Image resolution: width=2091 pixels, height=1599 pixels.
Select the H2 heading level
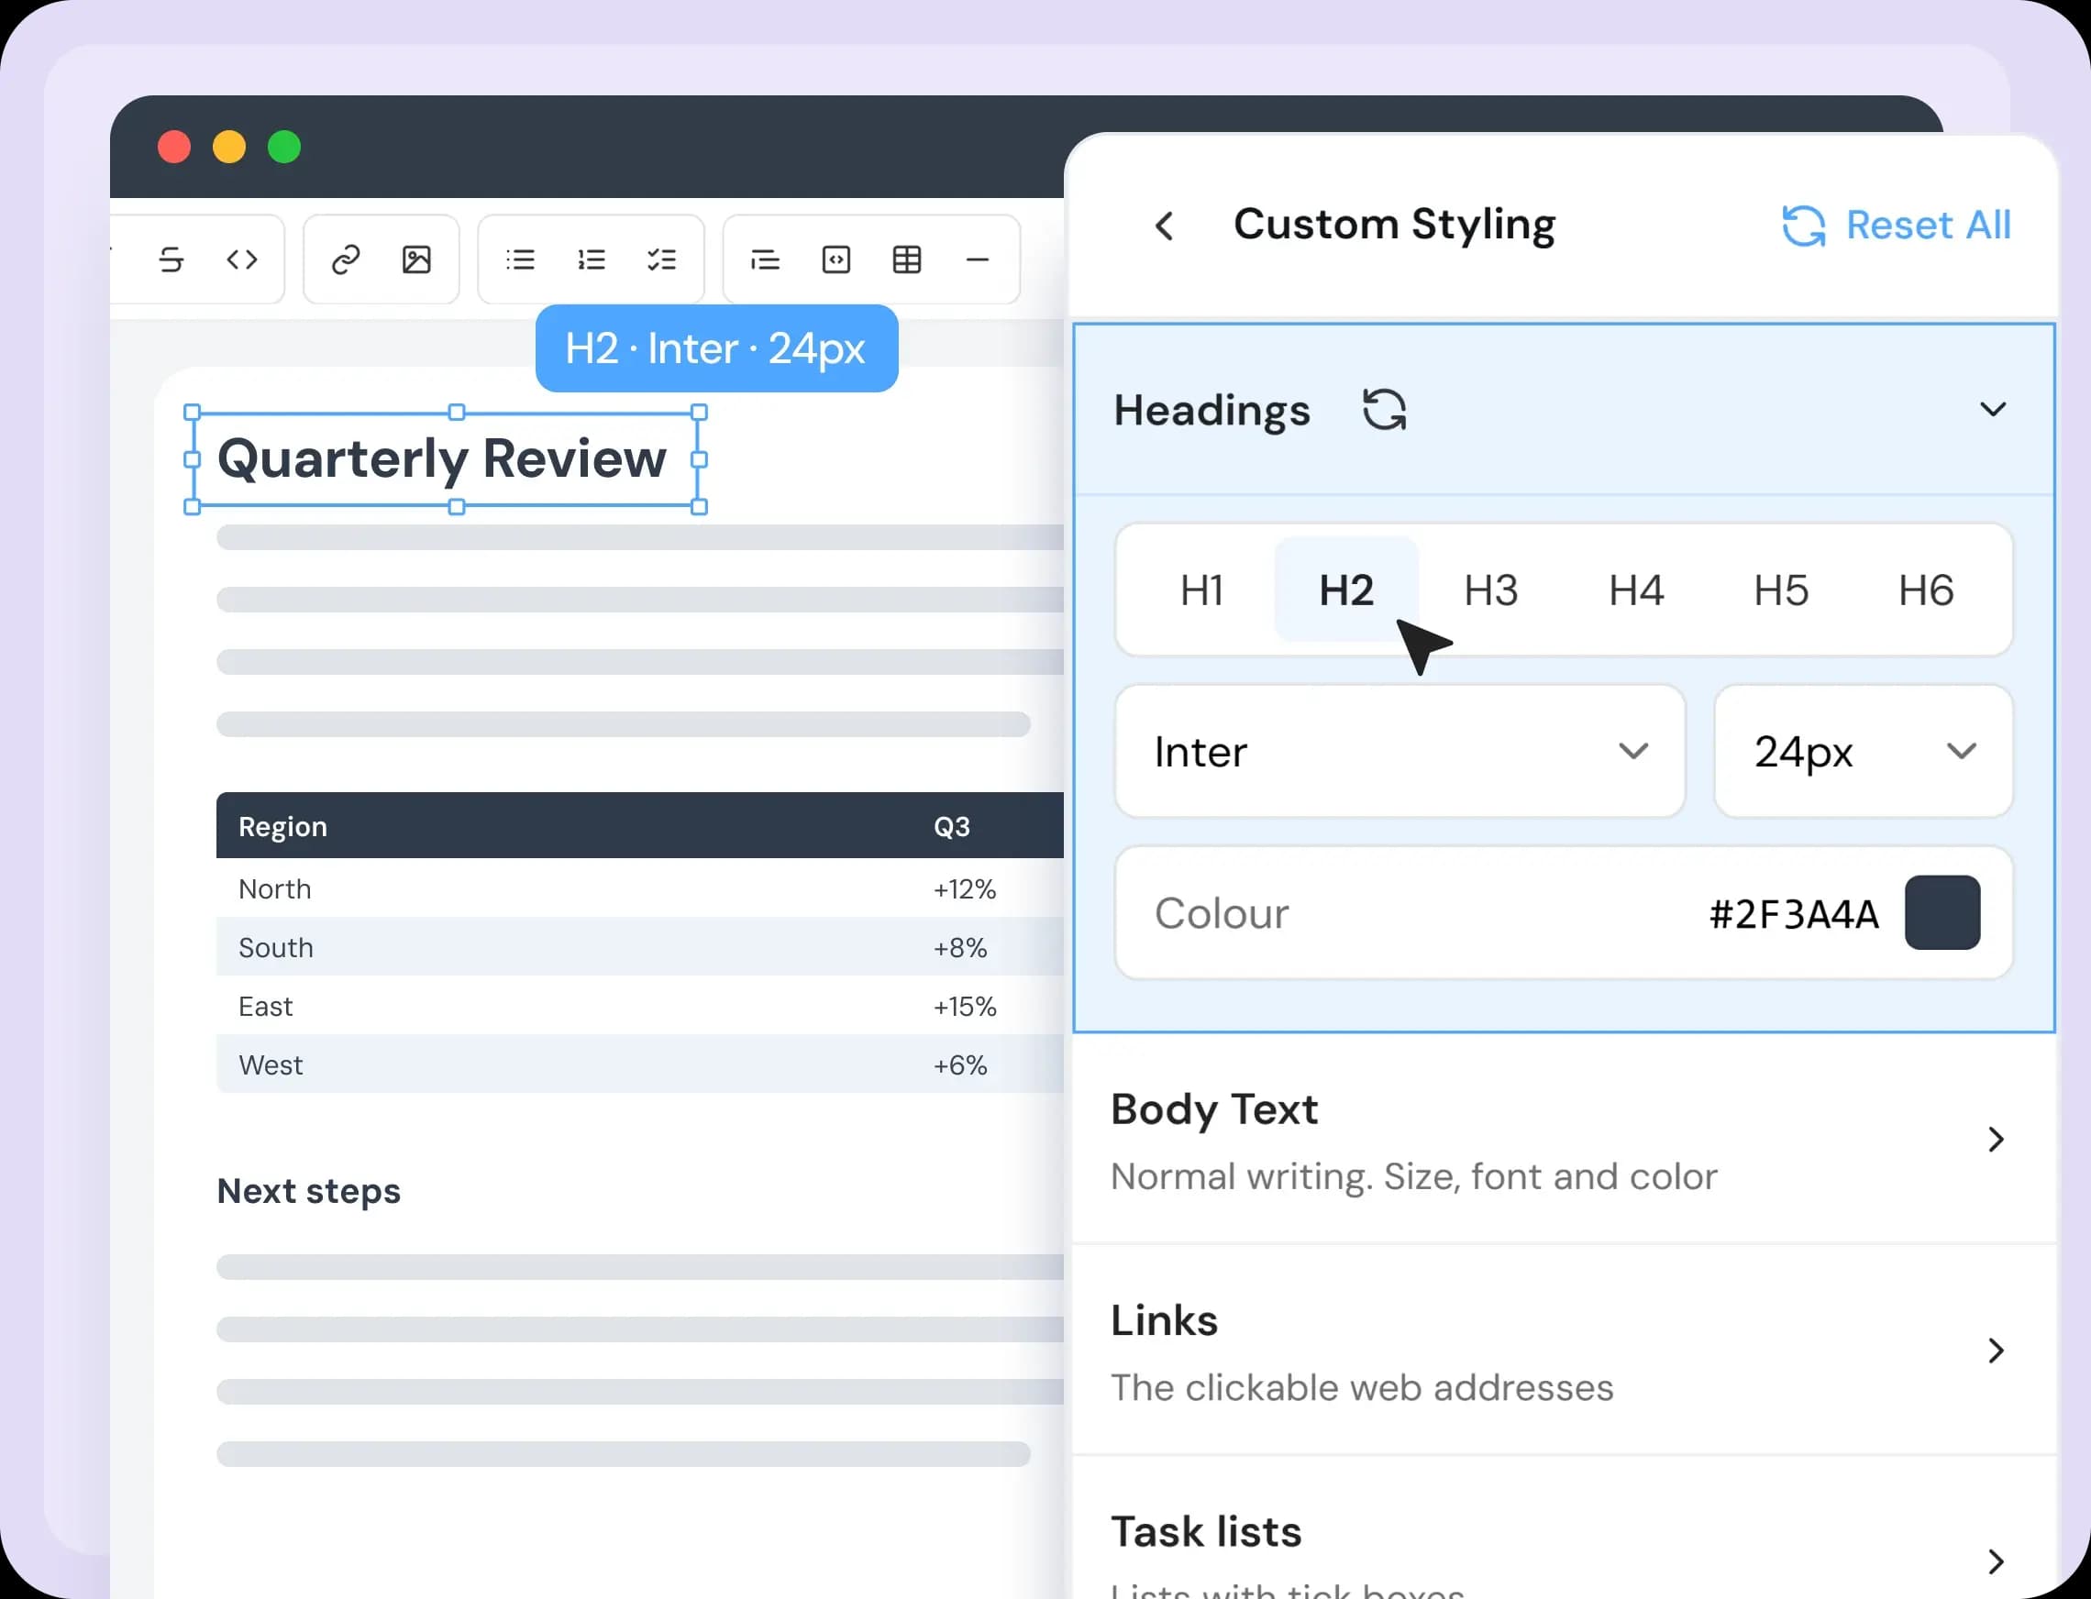(x=1346, y=590)
